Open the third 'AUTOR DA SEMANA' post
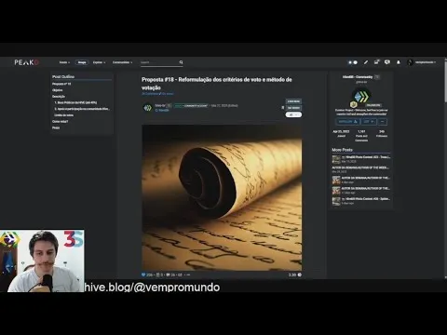The width and height of the screenshot is (447, 335). coord(366,189)
